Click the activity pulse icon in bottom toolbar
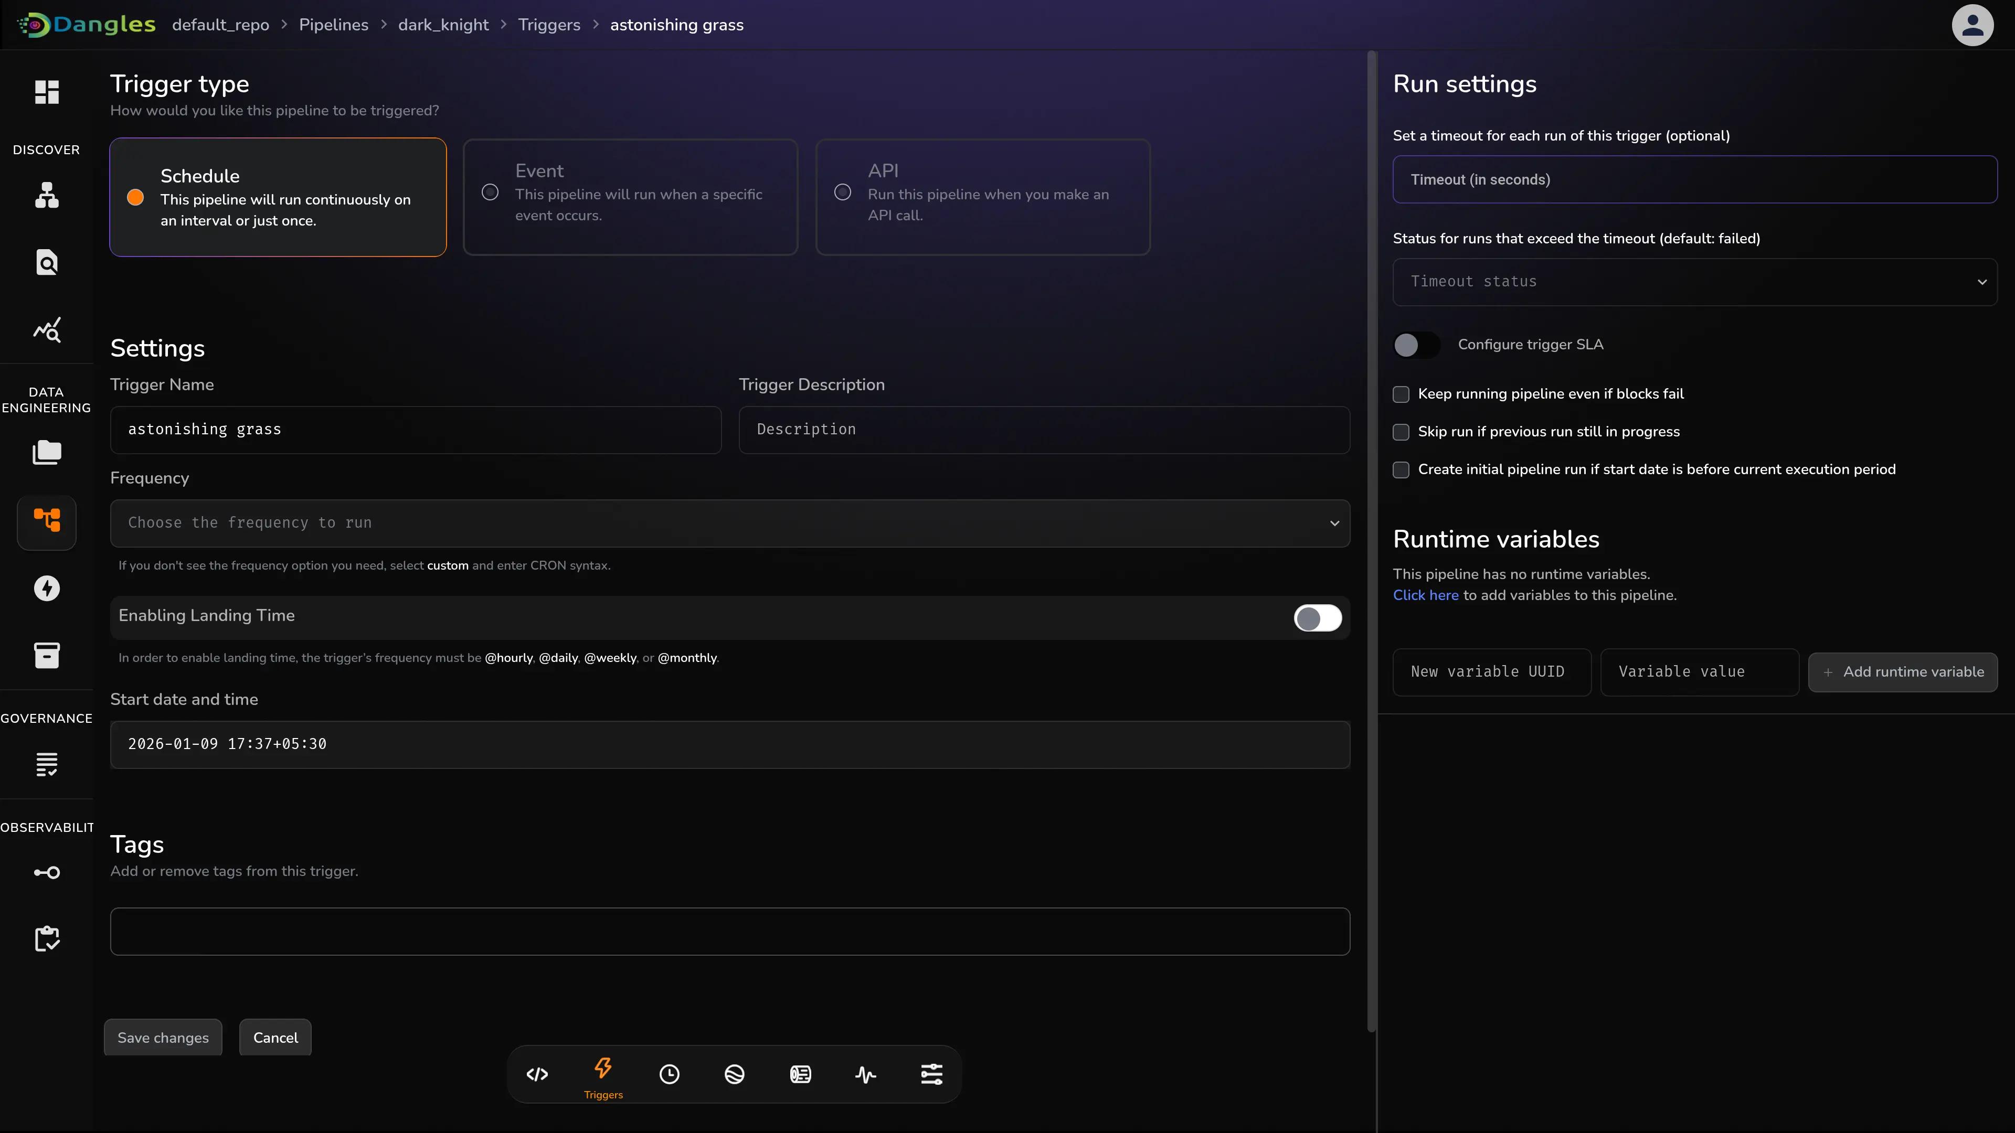Viewport: 2015px width, 1133px height. [x=865, y=1074]
